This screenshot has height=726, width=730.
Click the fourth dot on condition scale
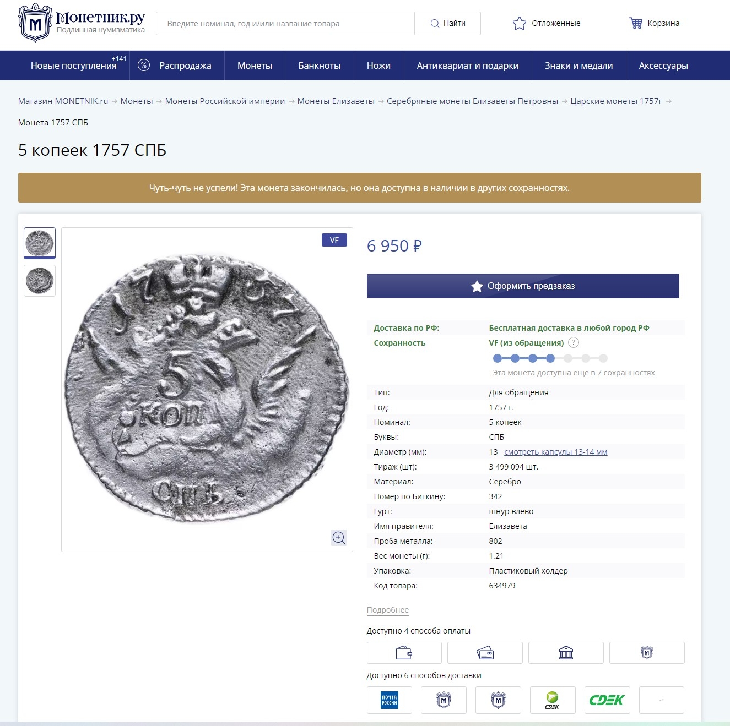[x=550, y=358]
